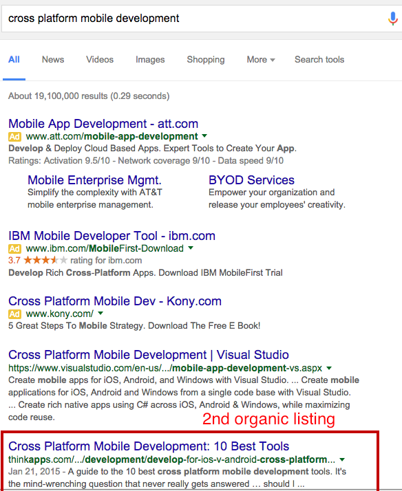The width and height of the screenshot is (402, 491).
Task: Click 'Develop & Deploy Cloud Based Apps' description
Action: pyautogui.click(x=152, y=149)
